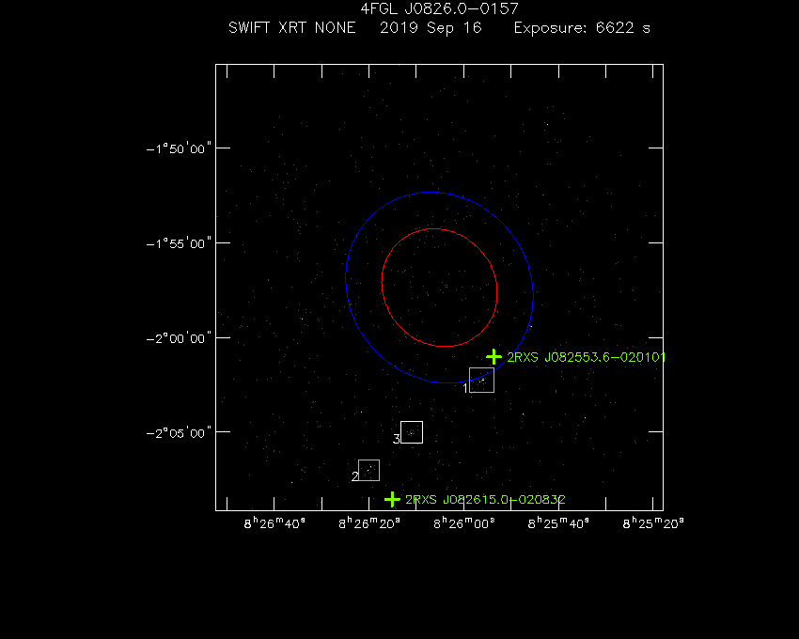Click the title text 4FGL J0826.0-0157
Viewport: 799px width, 639px height.
(x=439, y=8)
